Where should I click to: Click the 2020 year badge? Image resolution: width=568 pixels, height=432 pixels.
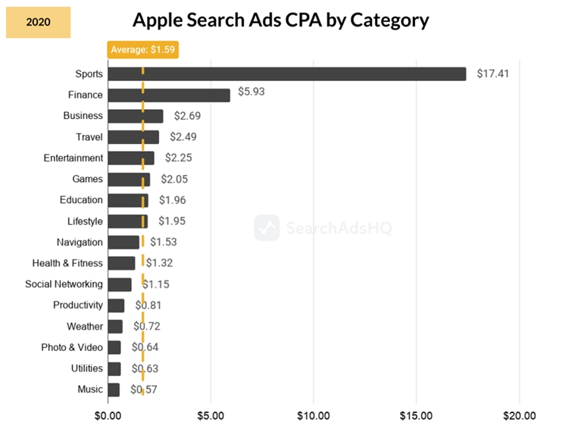coord(38,22)
